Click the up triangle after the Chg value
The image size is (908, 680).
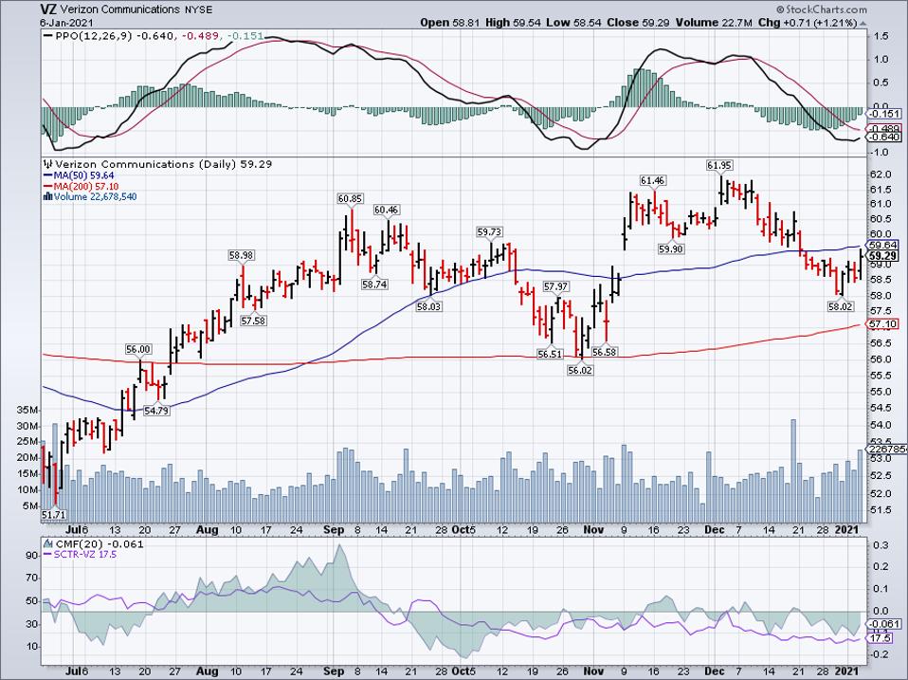pyautogui.click(x=863, y=23)
